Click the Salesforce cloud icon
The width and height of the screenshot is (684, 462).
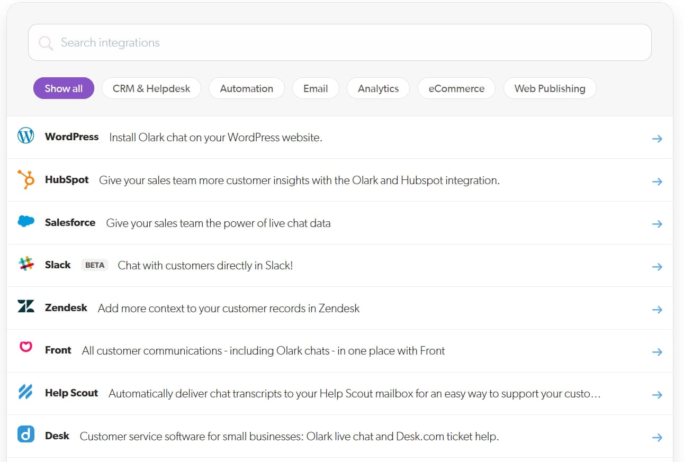(x=25, y=222)
